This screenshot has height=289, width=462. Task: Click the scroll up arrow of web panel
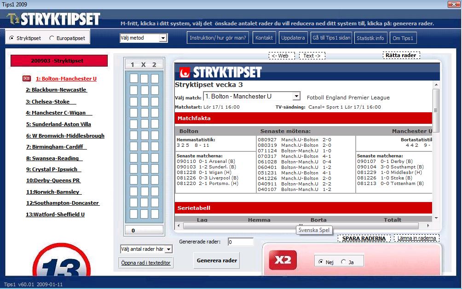click(x=436, y=85)
